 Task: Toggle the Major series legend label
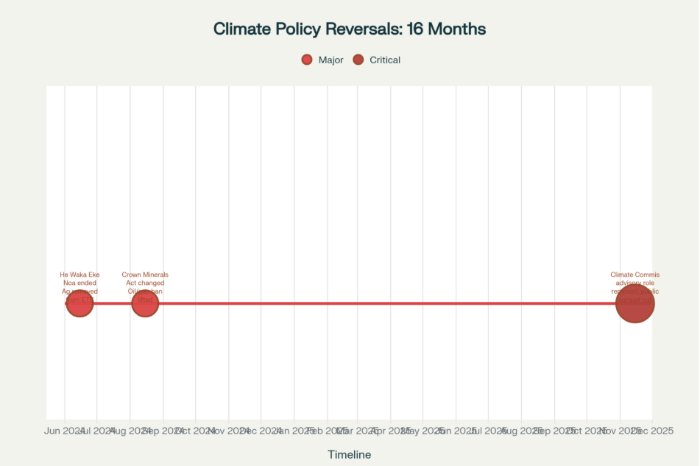tap(330, 60)
